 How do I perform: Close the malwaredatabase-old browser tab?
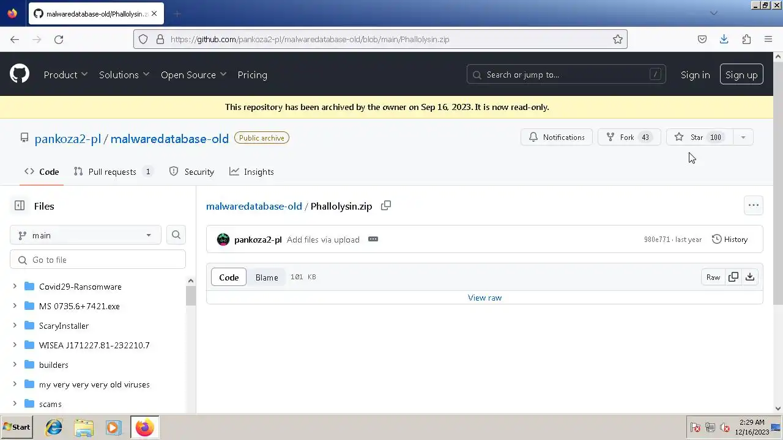[x=155, y=13]
